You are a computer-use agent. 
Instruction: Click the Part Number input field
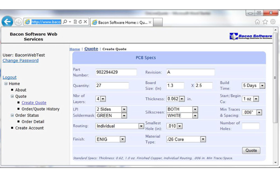[x=116, y=72]
